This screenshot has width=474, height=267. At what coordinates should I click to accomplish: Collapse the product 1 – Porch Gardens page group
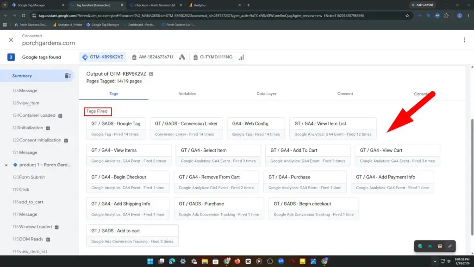pyautogui.click(x=6, y=165)
